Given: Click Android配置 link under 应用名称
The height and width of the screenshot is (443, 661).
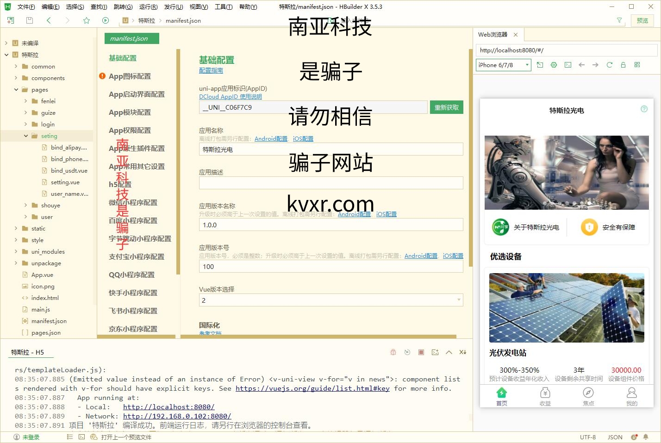Looking at the screenshot, I should pyautogui.click(x=271, y=139).
